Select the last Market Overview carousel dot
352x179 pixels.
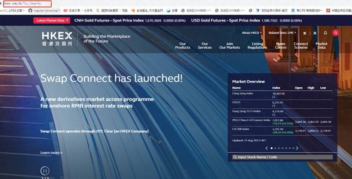293,148
